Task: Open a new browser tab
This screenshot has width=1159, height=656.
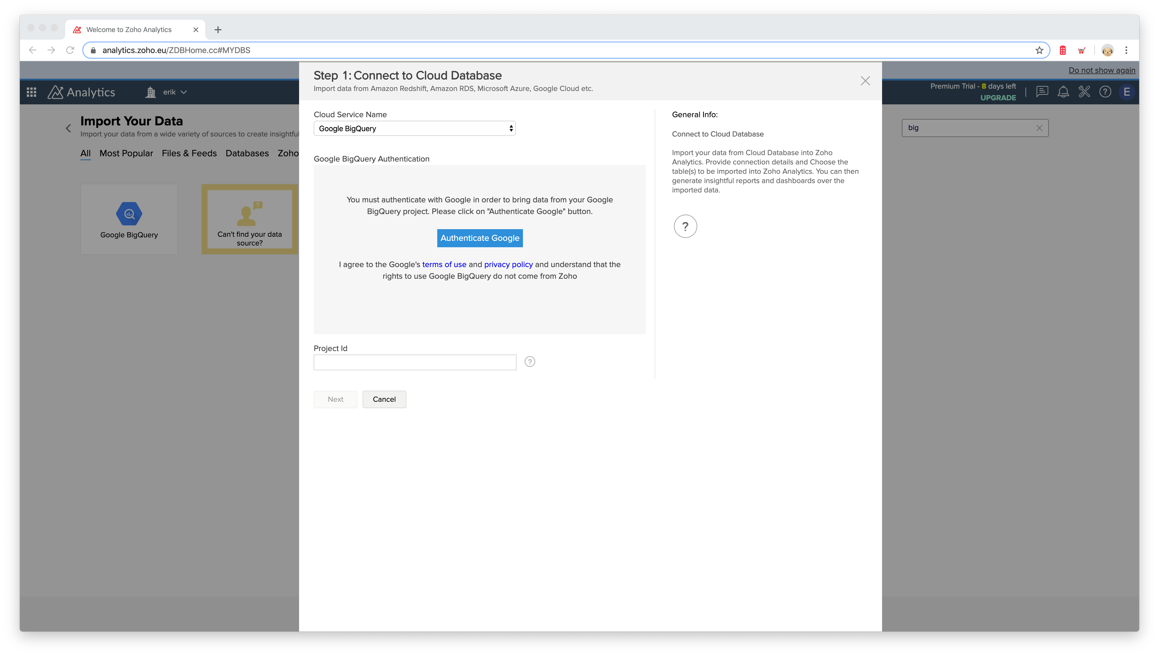Action: click(x=218, y=30)
